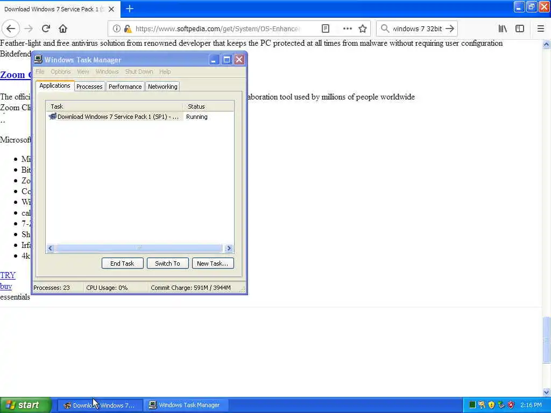Click Commit Charge in status bar
This screenshot has width=551, height=413.
click(x=191, y=288)
